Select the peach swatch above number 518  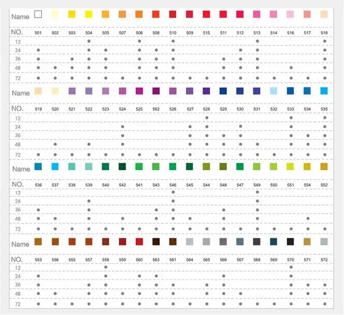pos(324,14)
